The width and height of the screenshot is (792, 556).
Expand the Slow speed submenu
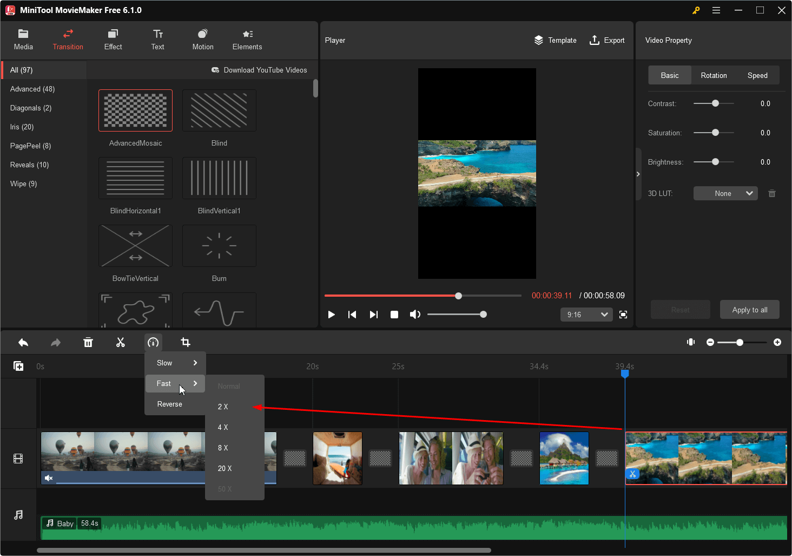[x=175, y=363]
